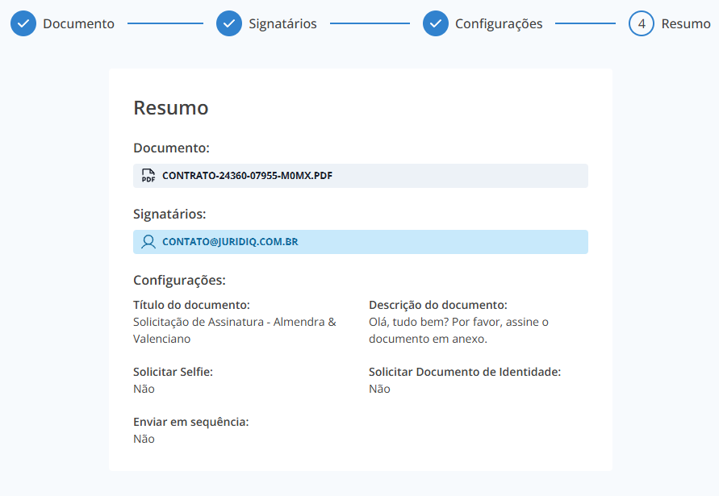Click the Configurações step checkmark circle

point(436,23)
